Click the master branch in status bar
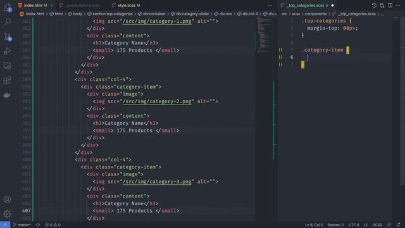Screen dimensions: 405x228 point(22,225)
